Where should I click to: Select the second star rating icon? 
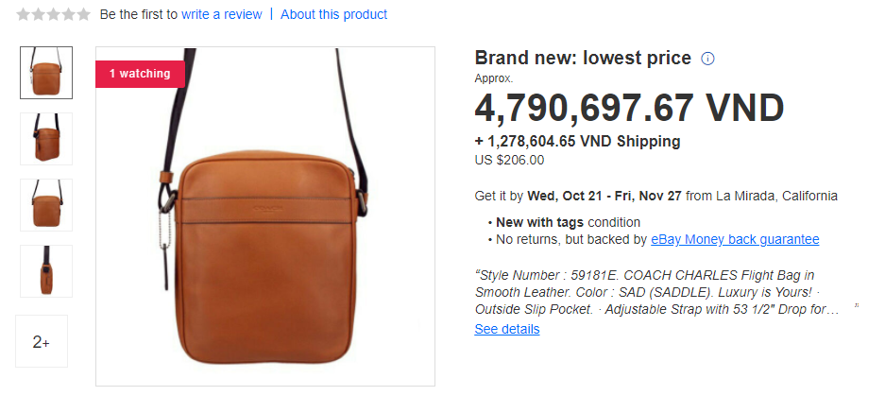click(39, 14)
